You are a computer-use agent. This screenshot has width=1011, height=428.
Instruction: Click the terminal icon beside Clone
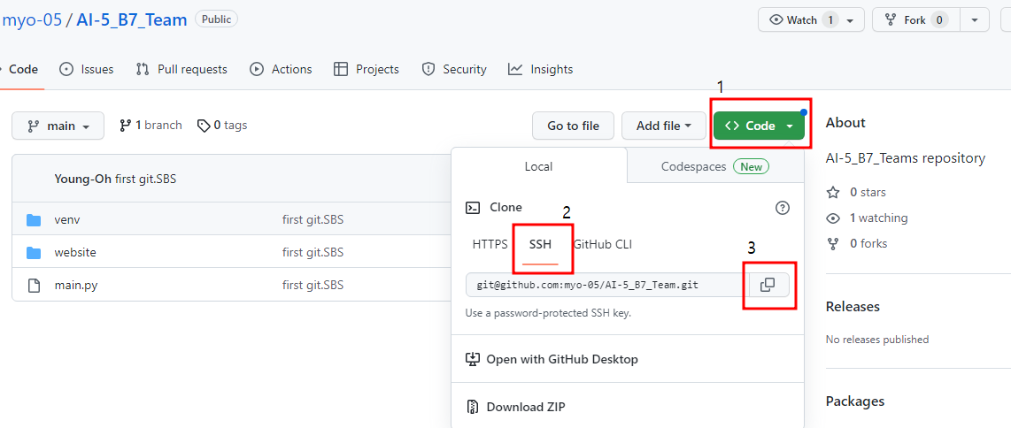[473, 208]
